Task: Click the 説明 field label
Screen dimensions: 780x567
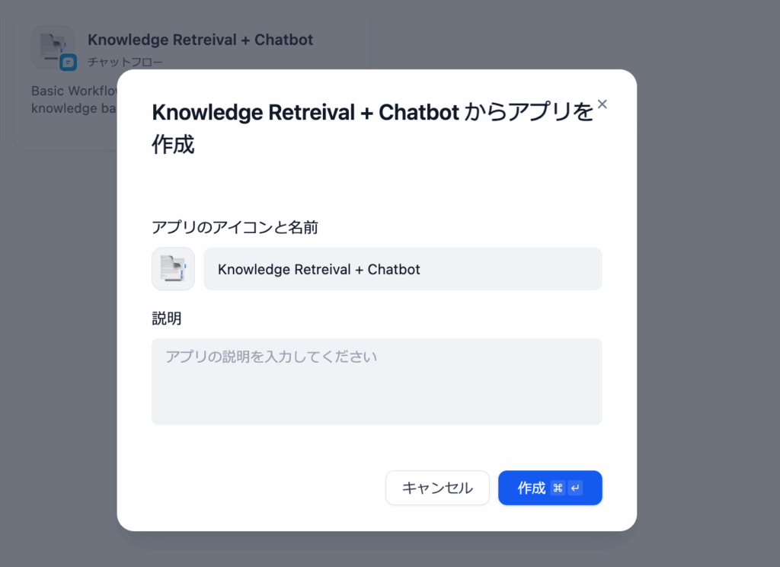Action: pos(166,319)
